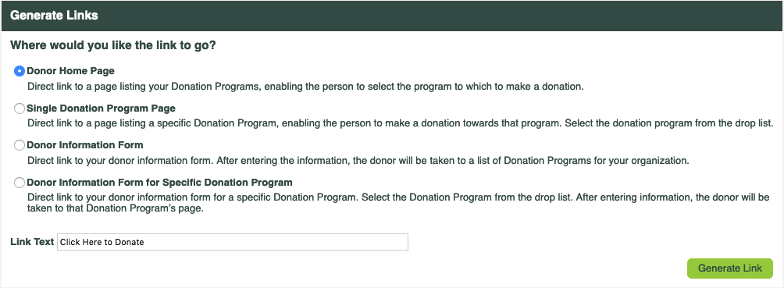Viewport: 784px width, 288px height.
Task: Click the empty area of the dark green header bar
Action: [x=440, y=16]
